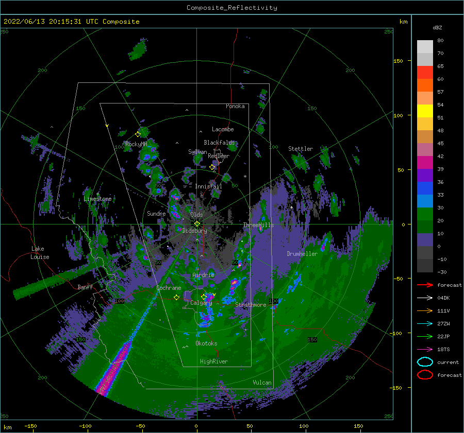
Task: Click the yellow diamond at radar center by Olds
Action: (197, 224)
